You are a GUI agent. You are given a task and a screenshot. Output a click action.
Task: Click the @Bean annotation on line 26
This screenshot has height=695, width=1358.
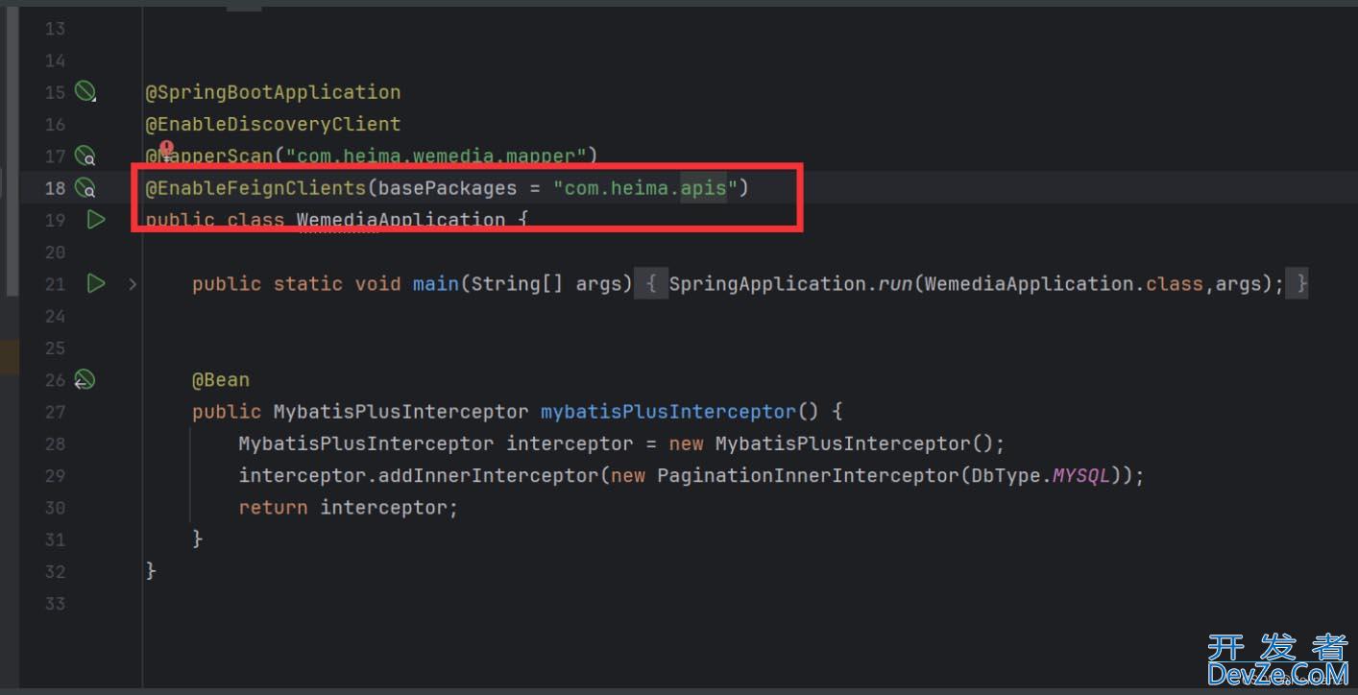[221, 380]
